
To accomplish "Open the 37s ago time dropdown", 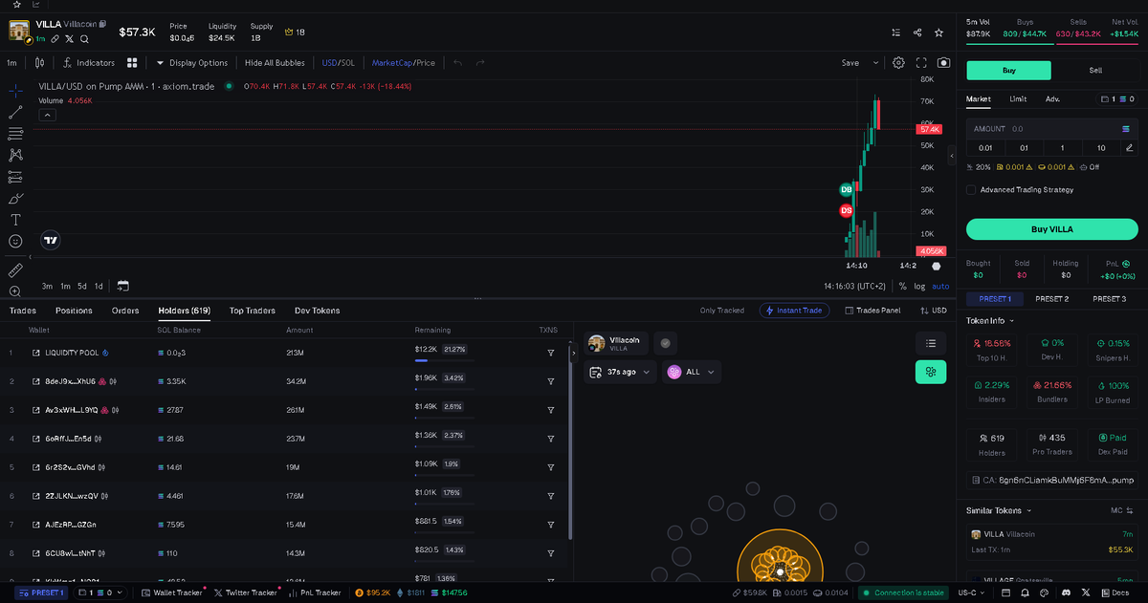I will [x=621, y=373].
